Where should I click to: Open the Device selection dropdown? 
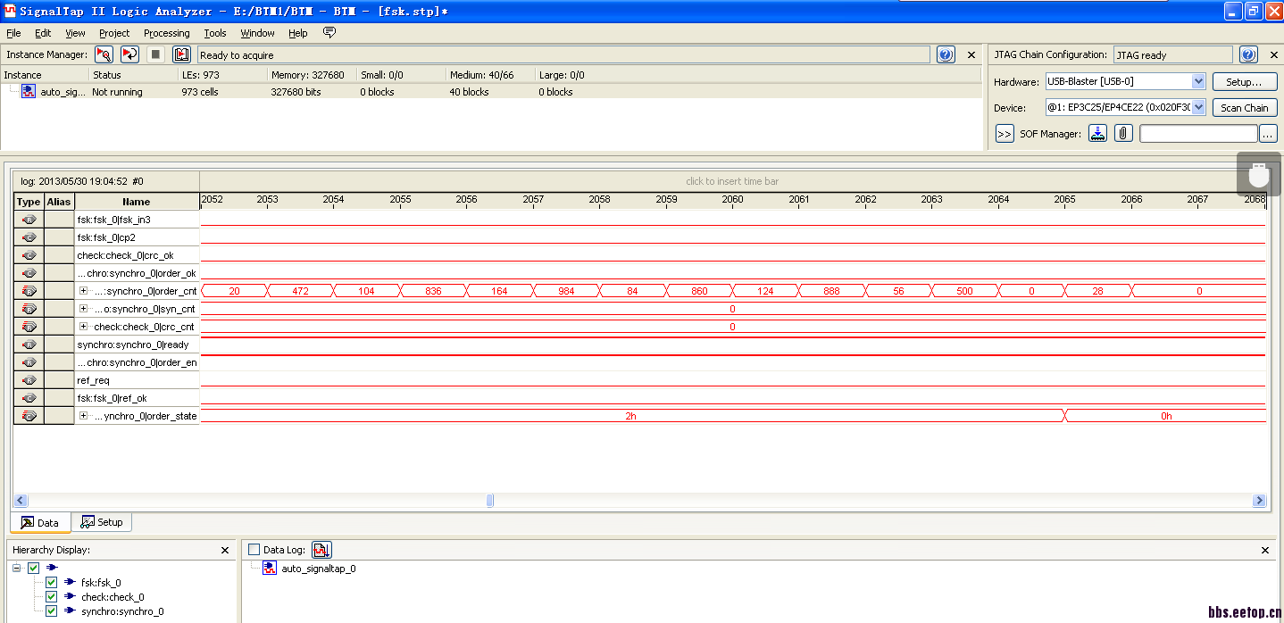(1198, 108)
